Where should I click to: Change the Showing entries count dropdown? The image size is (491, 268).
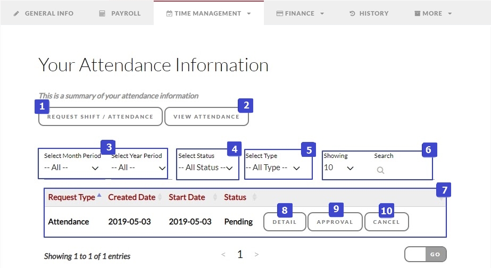point(339,168)
